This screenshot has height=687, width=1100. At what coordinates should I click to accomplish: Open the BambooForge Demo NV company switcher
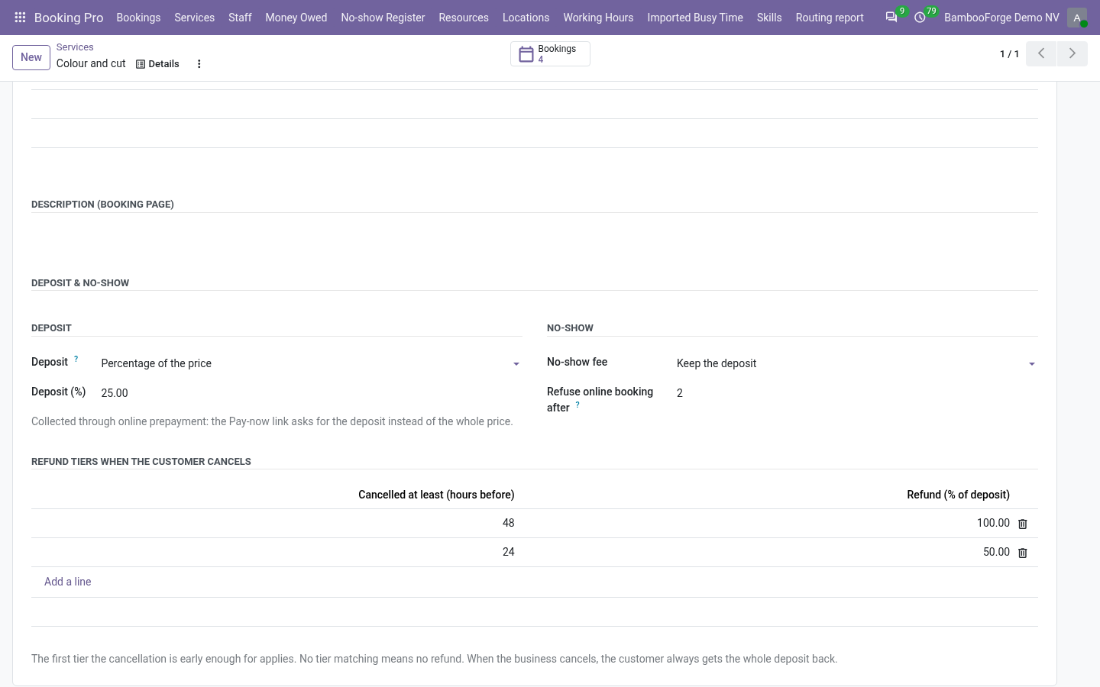pyautogui.click(x=1001, y=18)
